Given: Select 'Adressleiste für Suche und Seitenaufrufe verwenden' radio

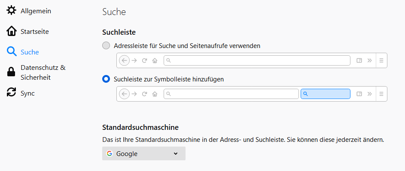Looking at the screenshot, I should tap(106, 46).
